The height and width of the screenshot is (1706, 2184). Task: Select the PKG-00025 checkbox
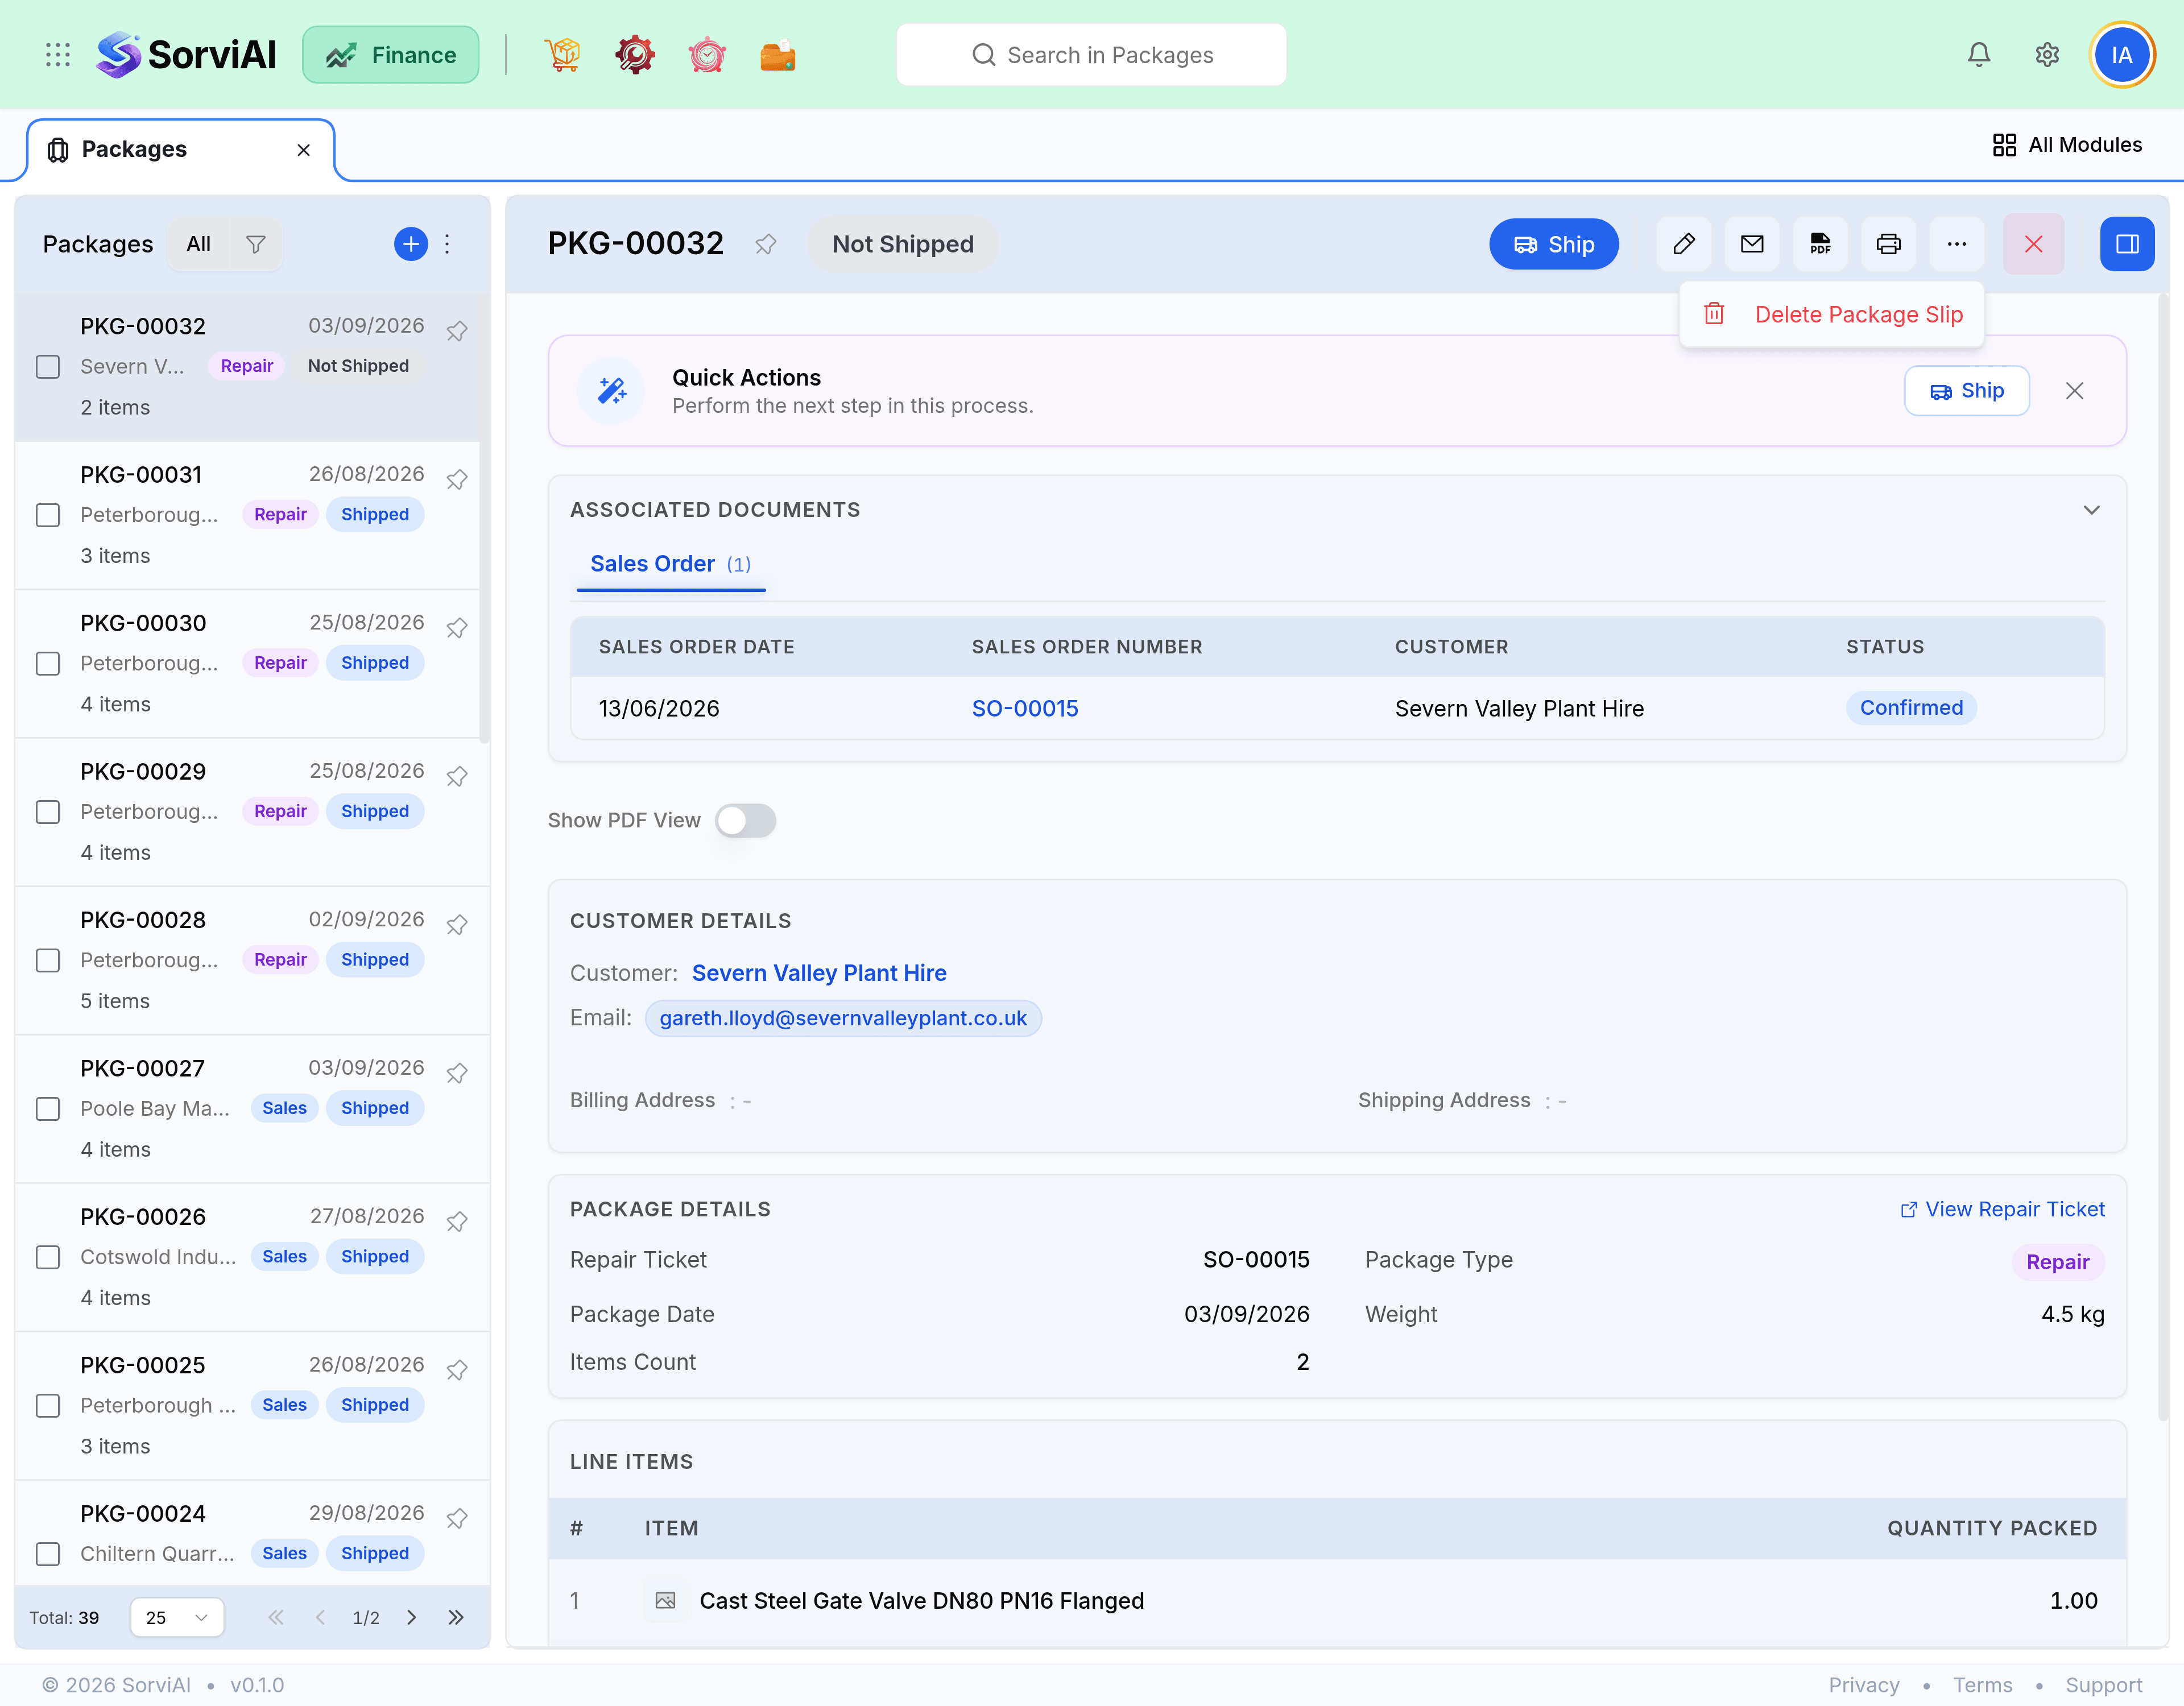[48, 1406]
